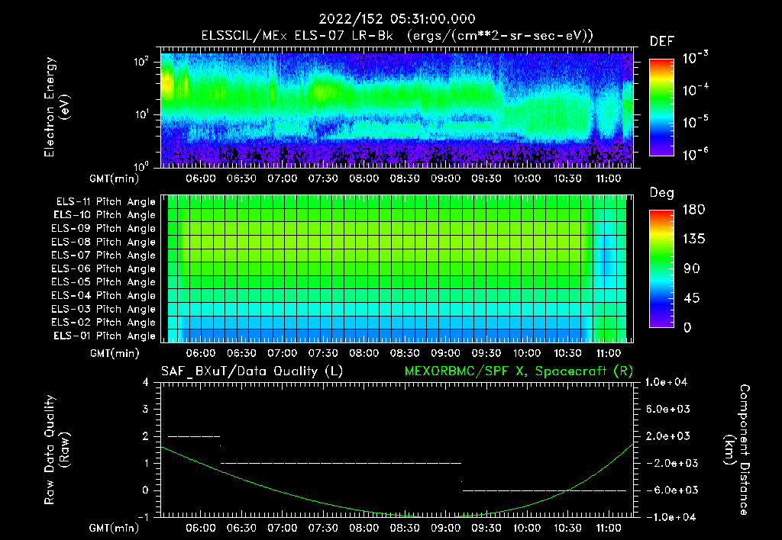Select the ELS-07 Pitch Angle row label

[104, 255]
